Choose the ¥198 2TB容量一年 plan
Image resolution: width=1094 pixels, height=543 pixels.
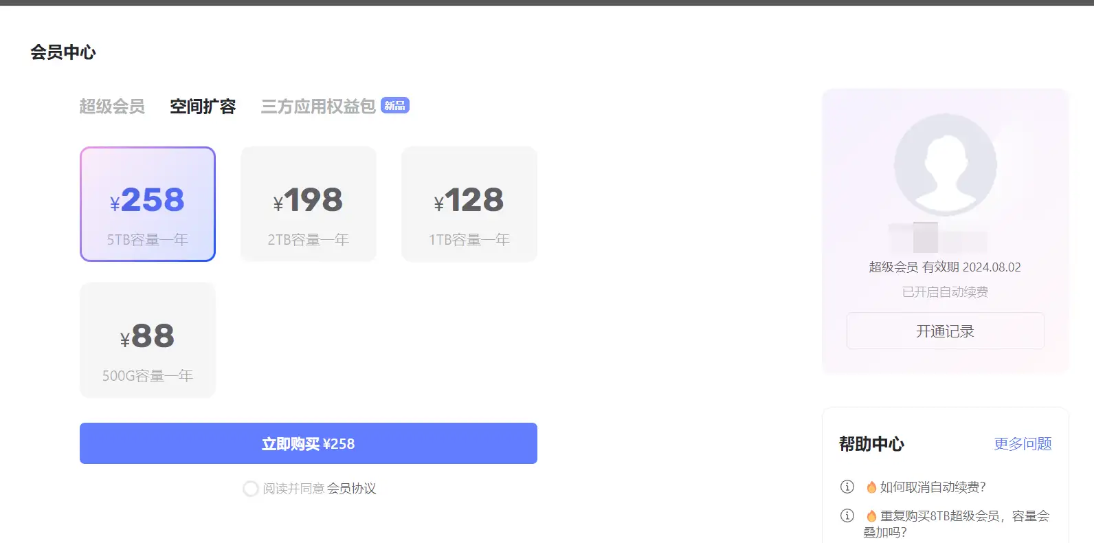(309, 204)
